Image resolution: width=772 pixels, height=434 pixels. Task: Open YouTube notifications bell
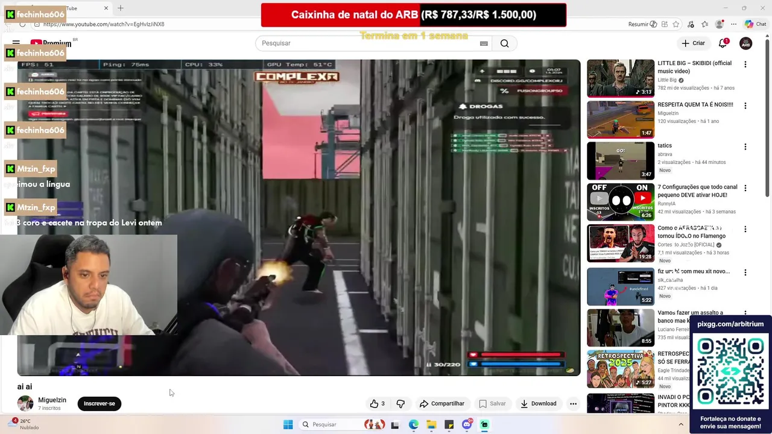pos(723,43)
